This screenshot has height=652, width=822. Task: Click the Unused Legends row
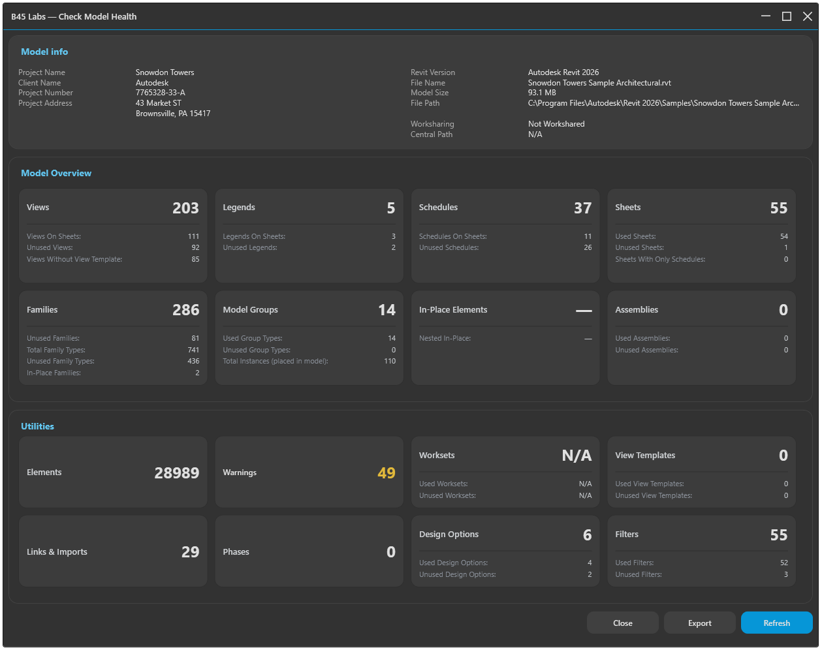tap(309, 247)
